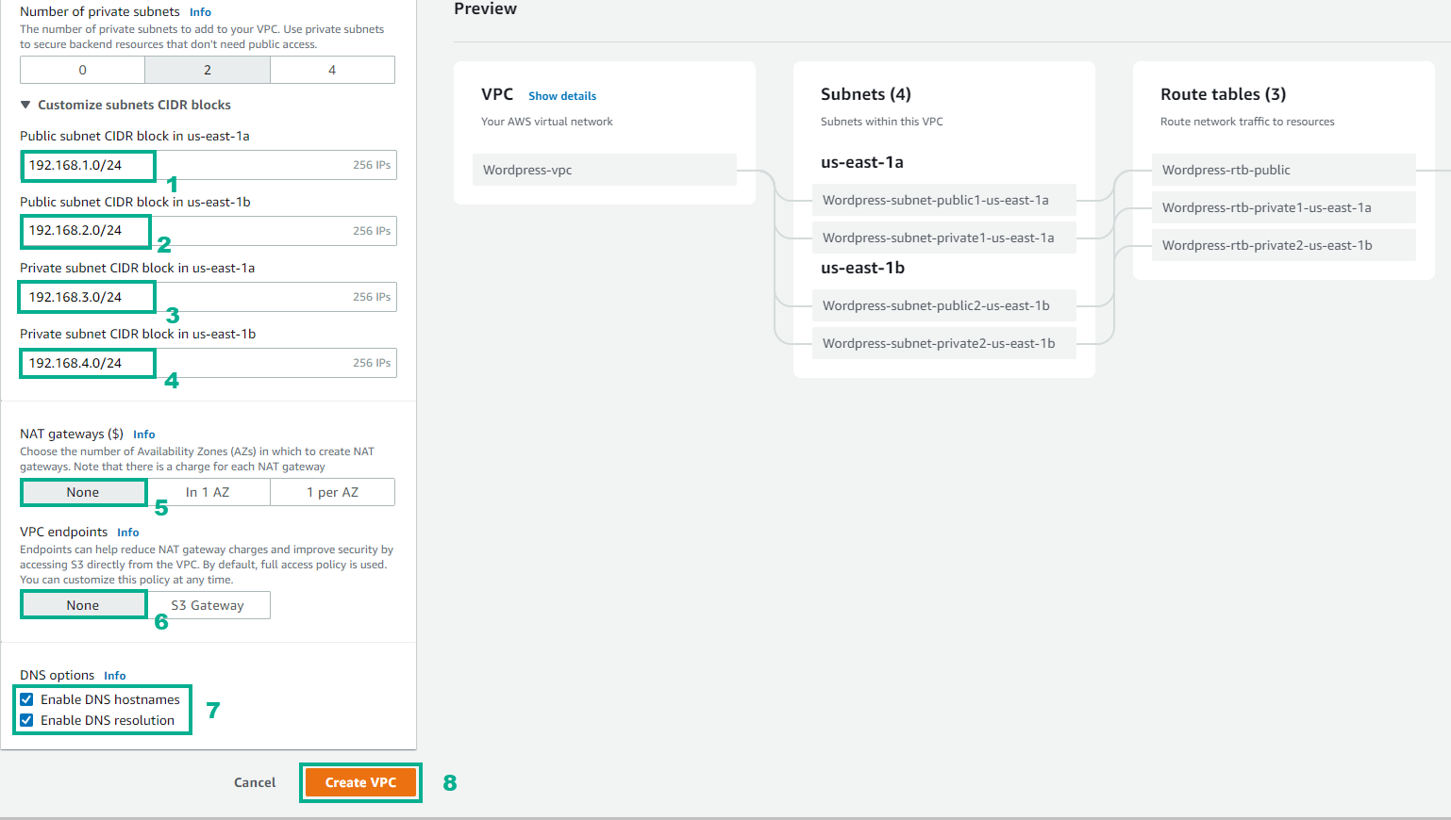Click the Cancel button
The height and width of the screenshot is (820, 1451).
[x=255, y=782]
